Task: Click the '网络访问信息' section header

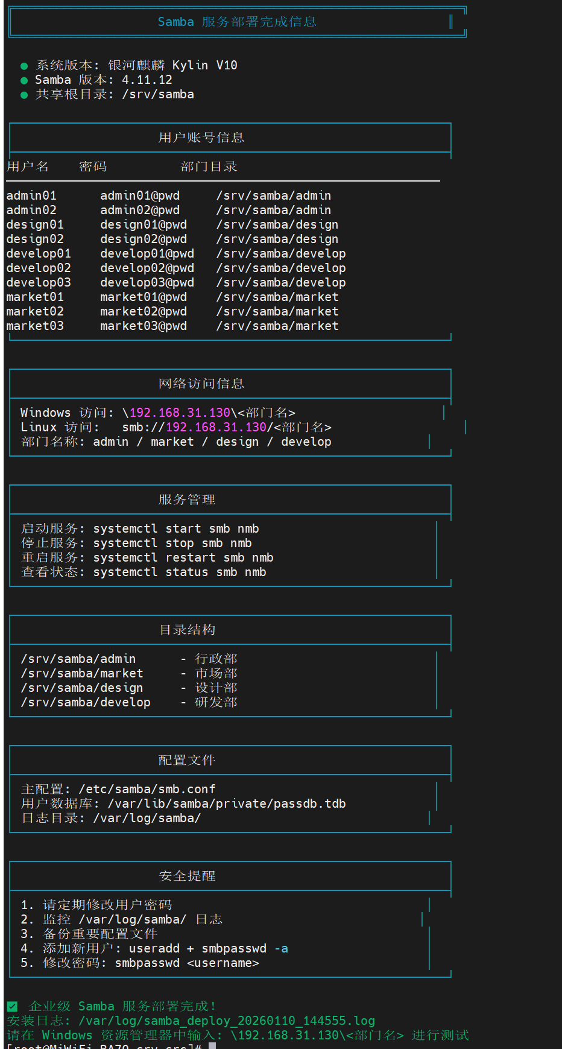Action: [x=201, y=384]
